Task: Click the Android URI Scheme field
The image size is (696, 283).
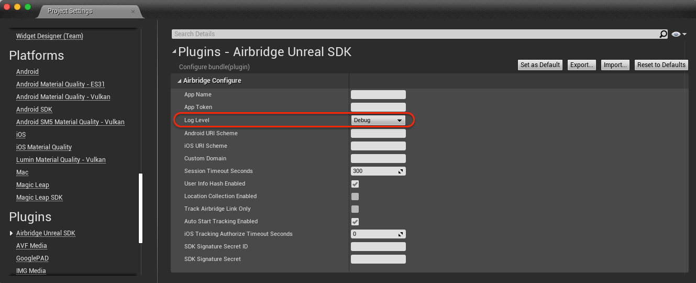Action: coord(378,134)
